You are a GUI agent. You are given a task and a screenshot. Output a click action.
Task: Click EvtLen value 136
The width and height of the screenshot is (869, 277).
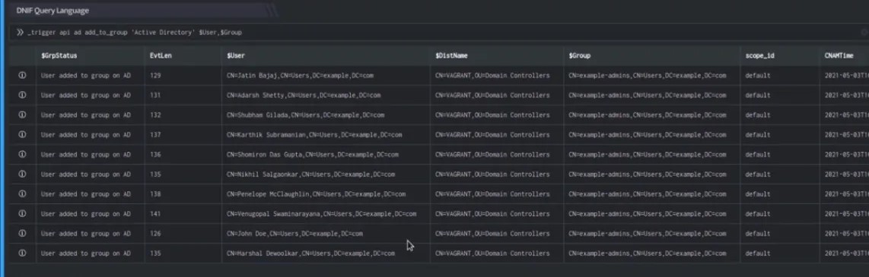(x=155, y=154)
